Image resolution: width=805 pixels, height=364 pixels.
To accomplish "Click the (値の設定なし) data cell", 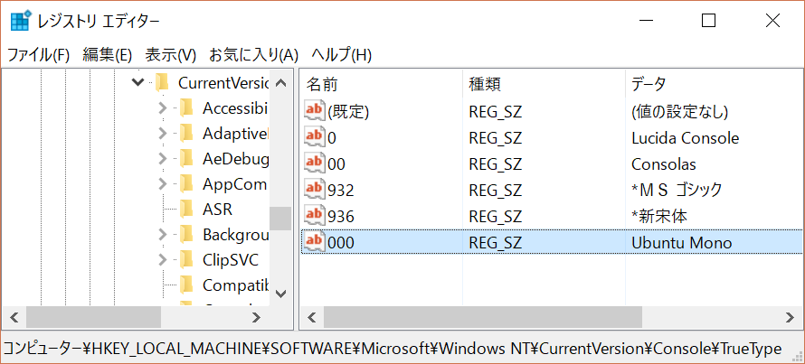I will point(680,112).
